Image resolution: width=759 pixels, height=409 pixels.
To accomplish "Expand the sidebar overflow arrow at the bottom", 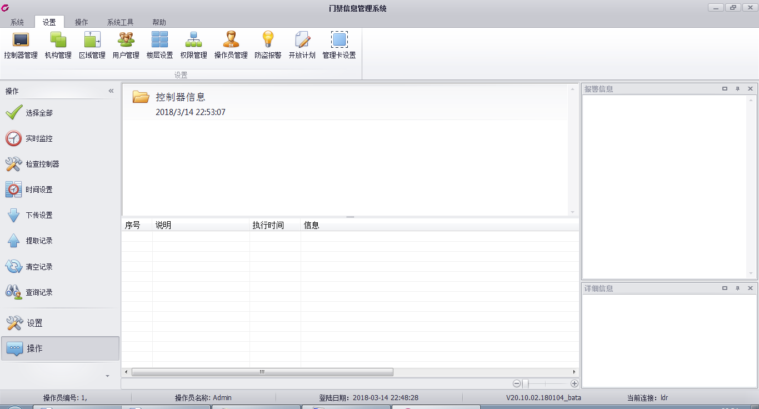I will (x=107, y=376).
